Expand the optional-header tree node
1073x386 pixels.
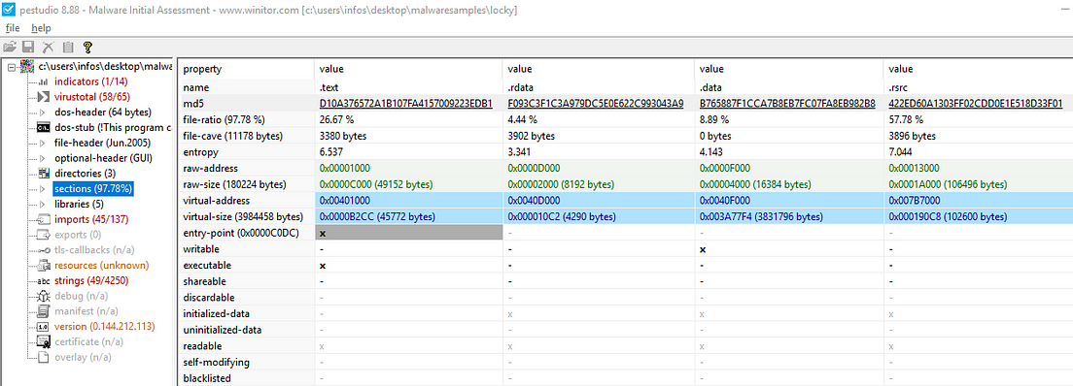(x=42, y=158)
